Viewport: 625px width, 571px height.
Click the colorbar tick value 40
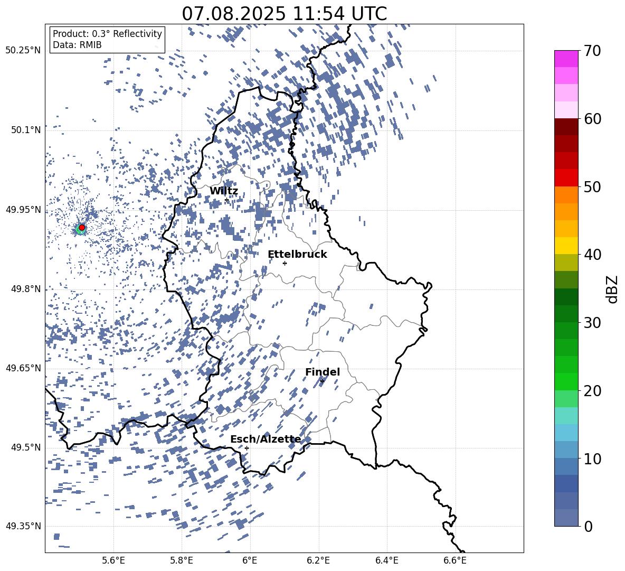coord(592,255)
